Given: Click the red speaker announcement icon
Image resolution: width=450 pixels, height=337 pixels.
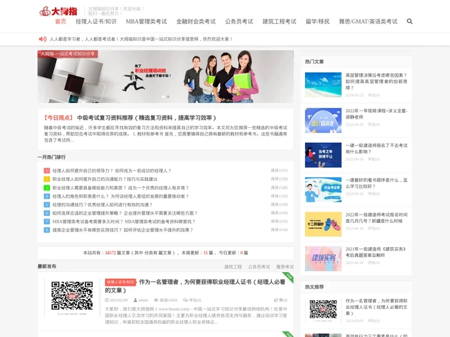Looking at the screenshot, I should (42, 39).
